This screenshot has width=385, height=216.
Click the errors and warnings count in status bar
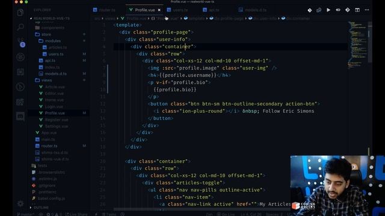pyautogui.click(x=54, y=214)
